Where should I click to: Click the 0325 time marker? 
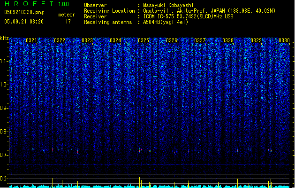click(144, 40)
